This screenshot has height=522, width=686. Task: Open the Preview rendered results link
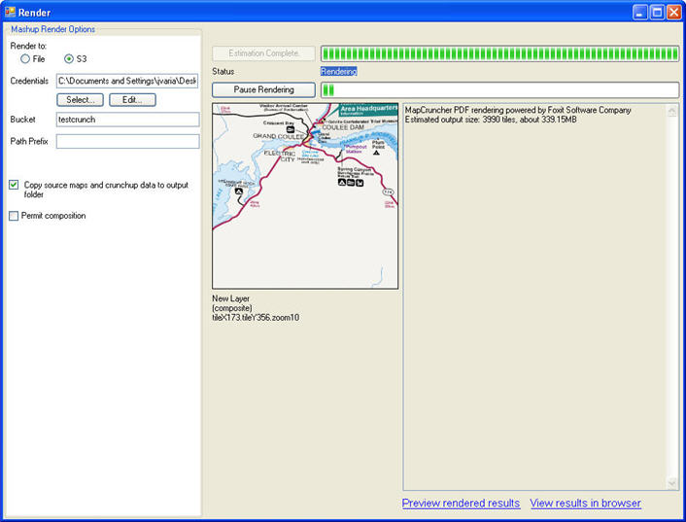(461, 504)
